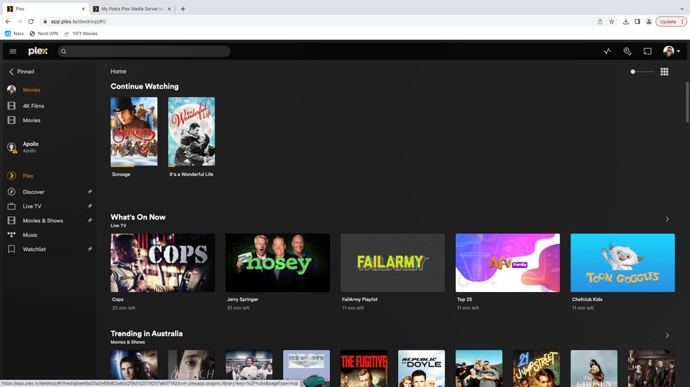690x387 pixels.
Task: Click the Chrome Update button
Action: click(x=671, y=21)
